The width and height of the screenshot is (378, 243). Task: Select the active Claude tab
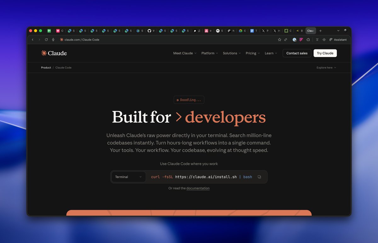tap(311, 31)
